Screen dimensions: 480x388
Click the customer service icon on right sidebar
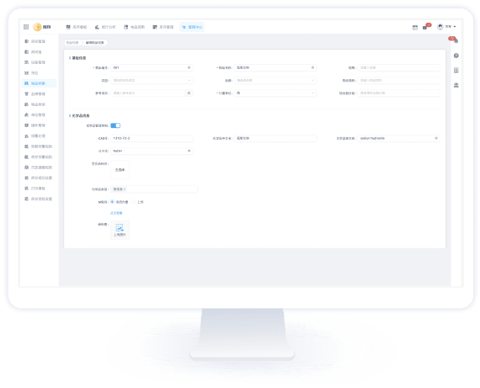(456, 85)
